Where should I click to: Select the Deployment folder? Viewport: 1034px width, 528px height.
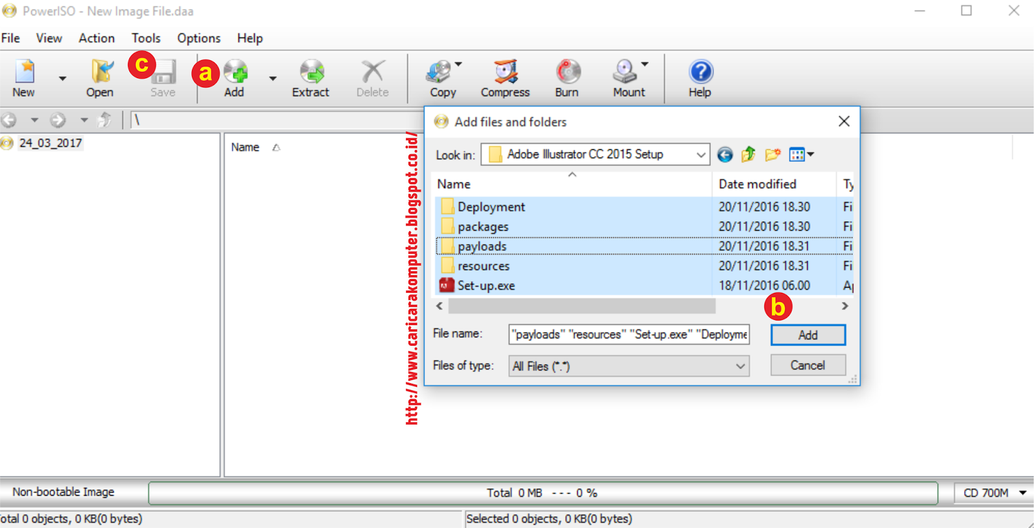[x=491, y=207]
